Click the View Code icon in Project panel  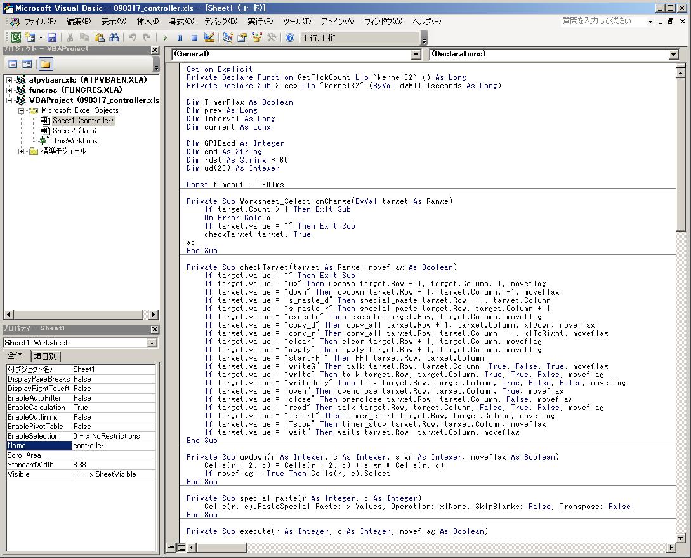click(x=13, y=64)
